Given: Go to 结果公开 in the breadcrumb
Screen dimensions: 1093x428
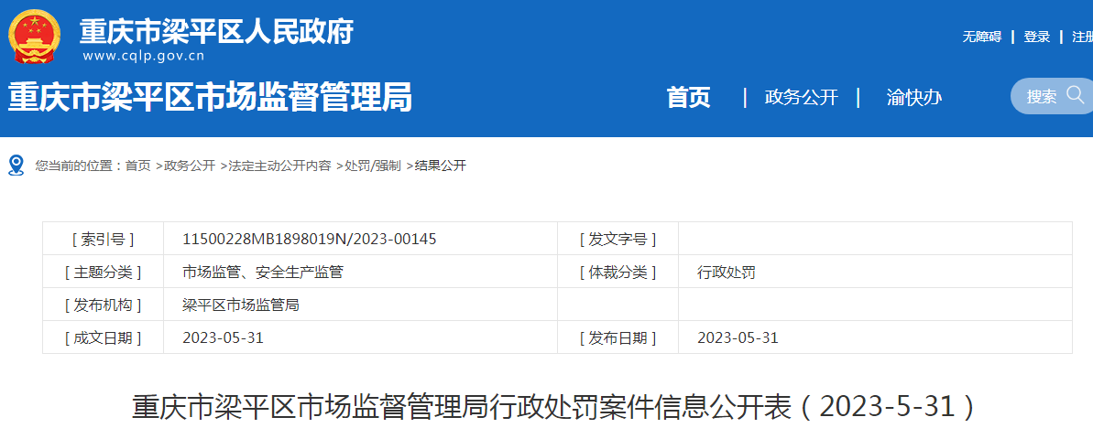Looking at the screenshot, I should pyautogui.click(x=440, y=166).
